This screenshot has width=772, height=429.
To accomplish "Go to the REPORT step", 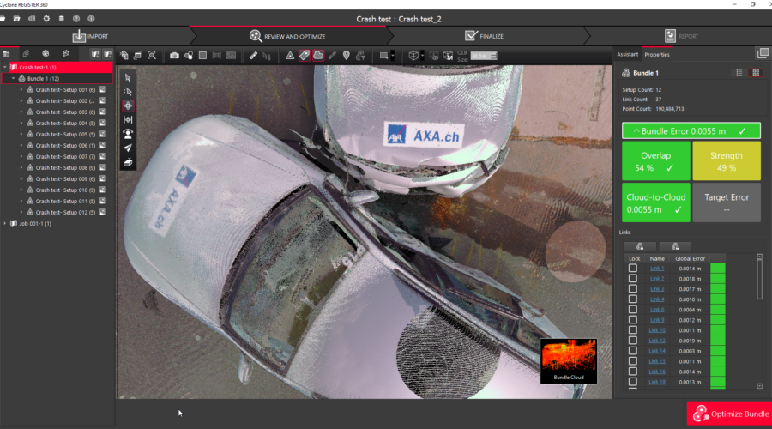I will pyautogui.click(x=682, y=36).
